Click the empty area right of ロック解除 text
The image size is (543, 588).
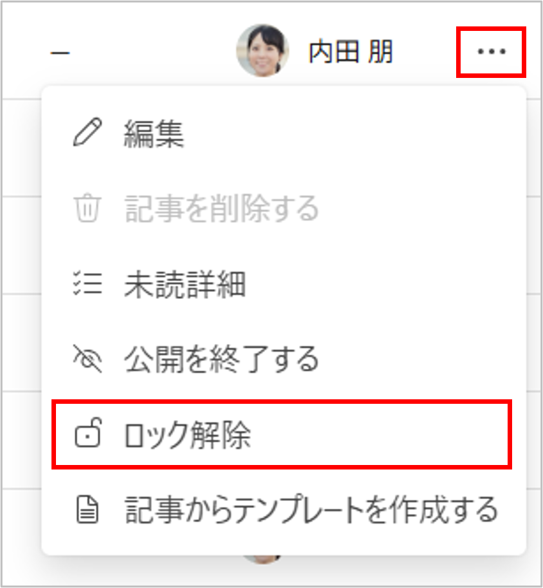(378, 434)
